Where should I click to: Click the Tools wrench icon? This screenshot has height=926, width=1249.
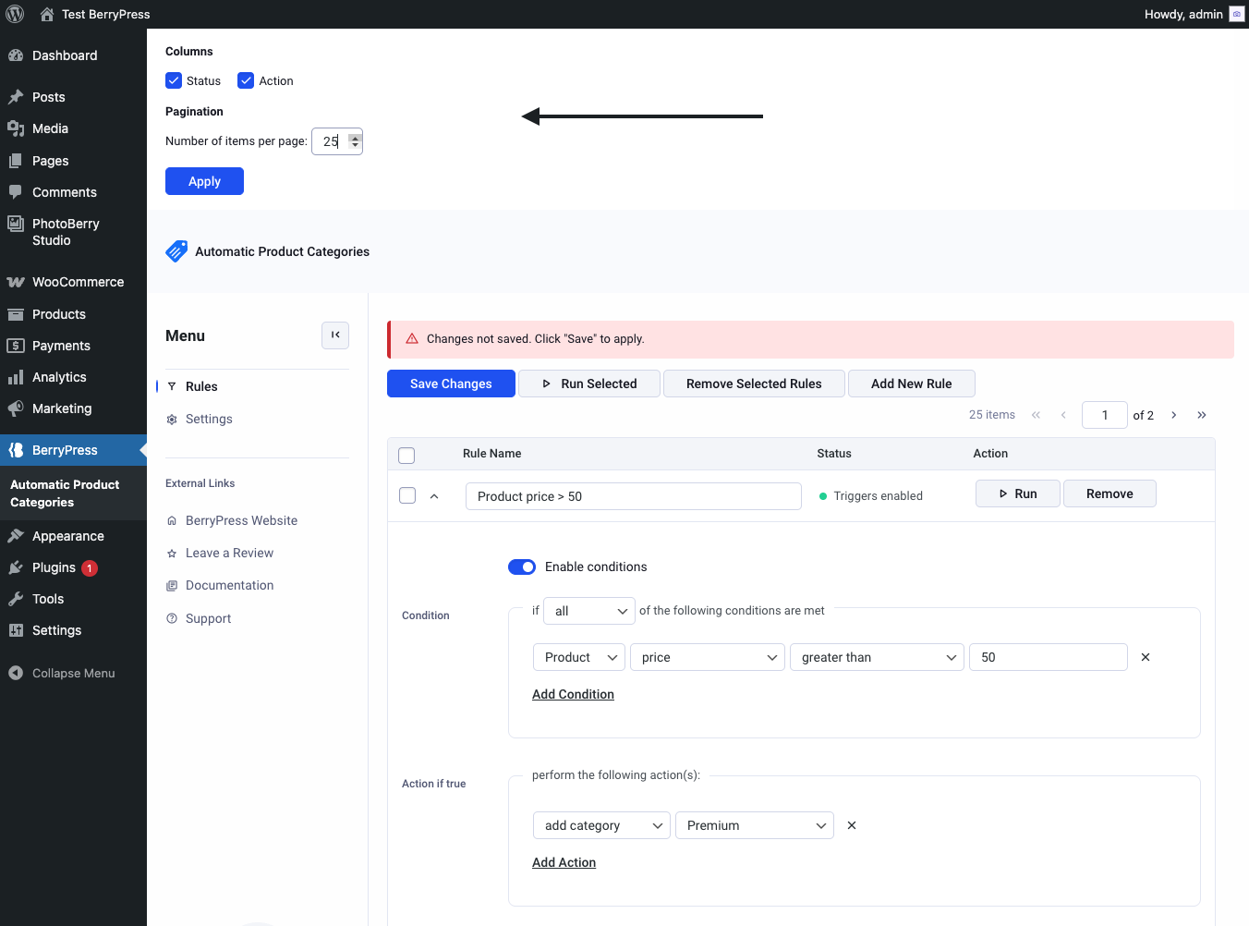[16, 599]
